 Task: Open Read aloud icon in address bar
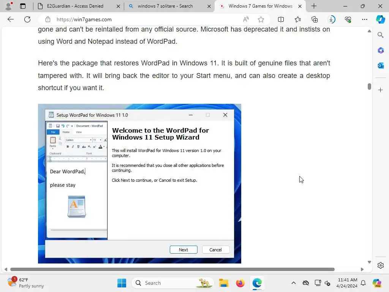coord(246,19)
